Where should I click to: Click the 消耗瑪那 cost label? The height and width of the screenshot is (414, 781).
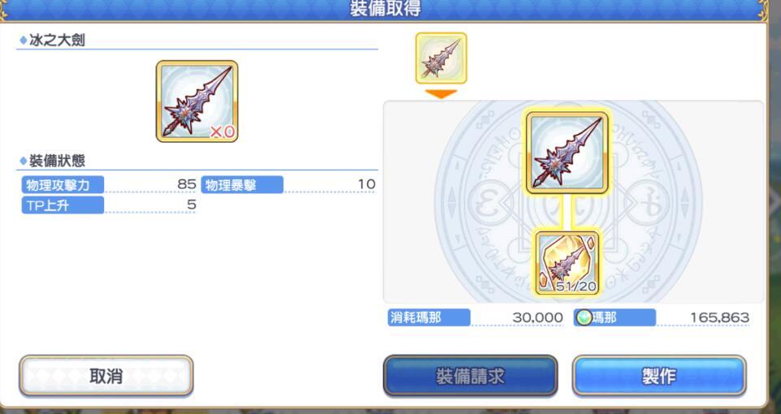tap(429, 317)
